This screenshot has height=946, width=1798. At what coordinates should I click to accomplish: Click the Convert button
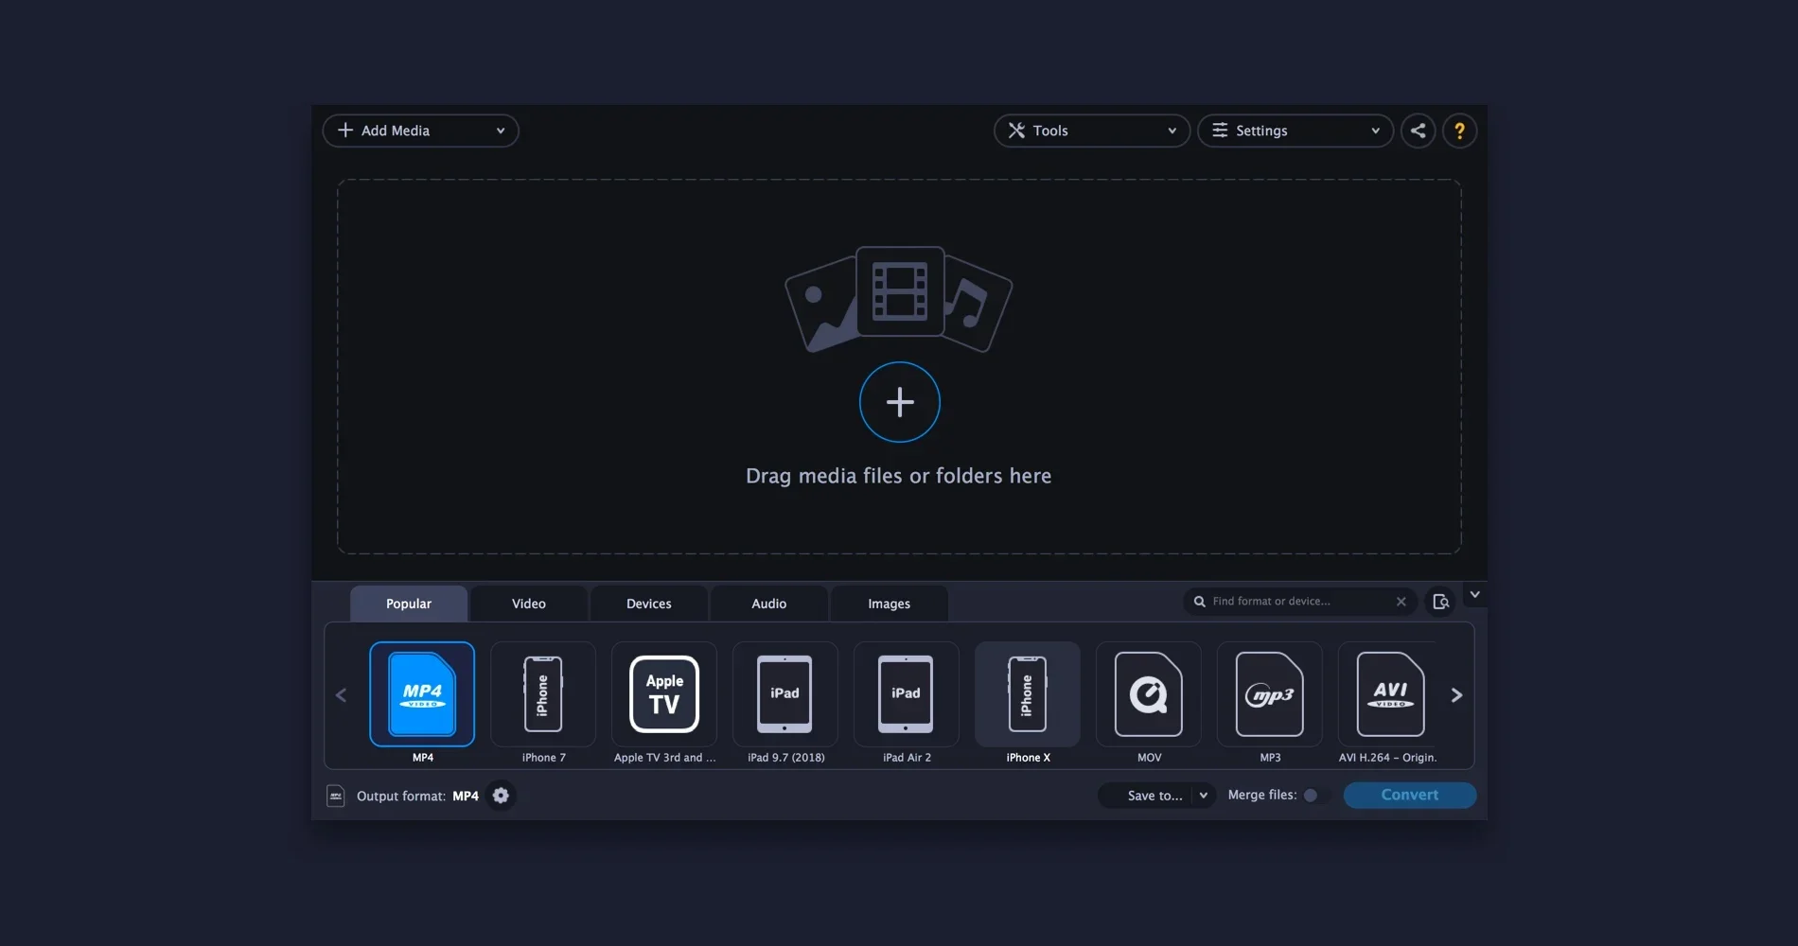coord(1409,795)
